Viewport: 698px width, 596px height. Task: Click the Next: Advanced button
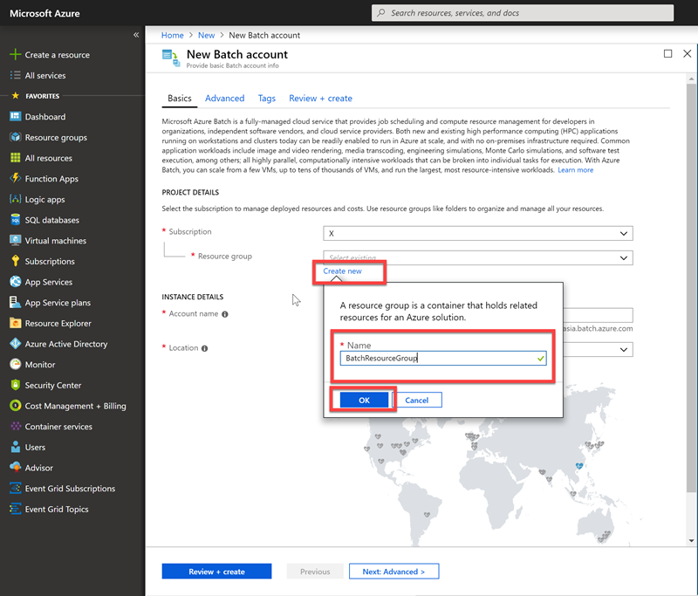[394, 572]
